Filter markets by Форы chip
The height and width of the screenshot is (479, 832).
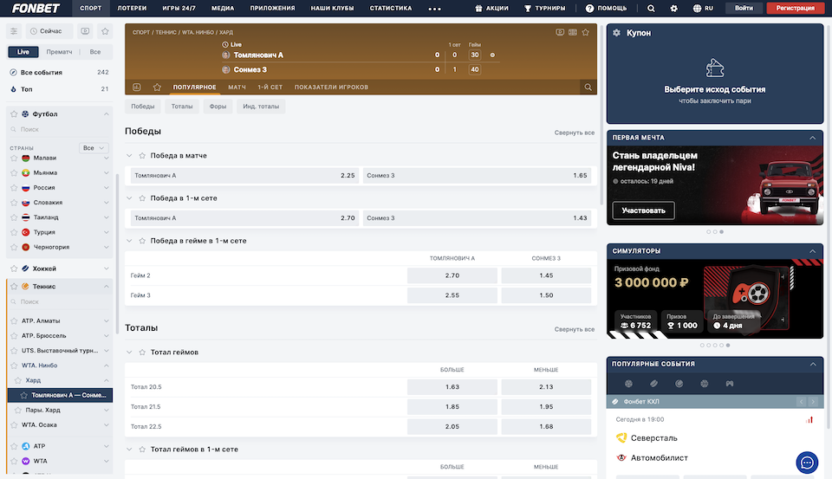[x=218, y=107]
